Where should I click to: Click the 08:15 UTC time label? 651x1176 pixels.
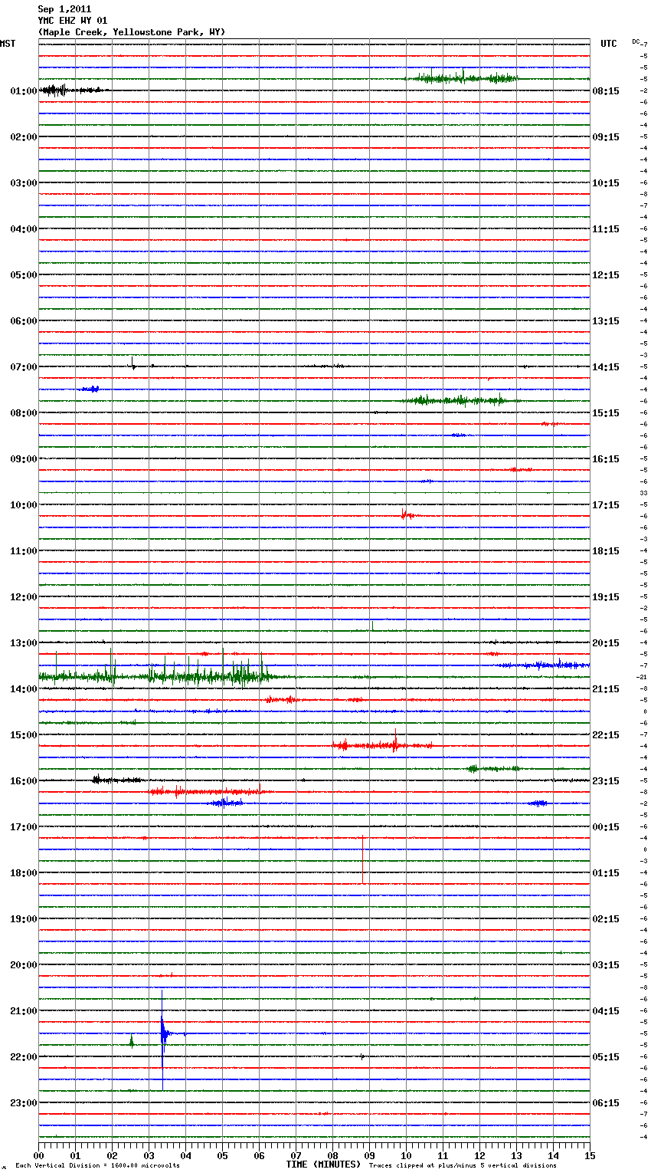(606, 91)
